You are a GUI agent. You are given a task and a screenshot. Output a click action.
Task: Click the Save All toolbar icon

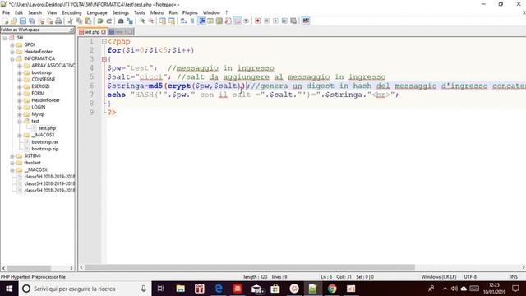pos(32,21)
